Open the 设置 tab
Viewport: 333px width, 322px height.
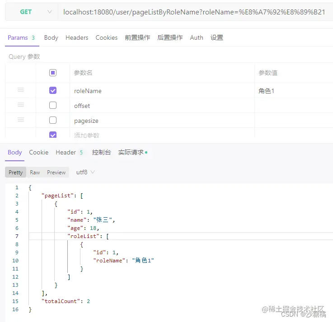(x=216, y=37)
